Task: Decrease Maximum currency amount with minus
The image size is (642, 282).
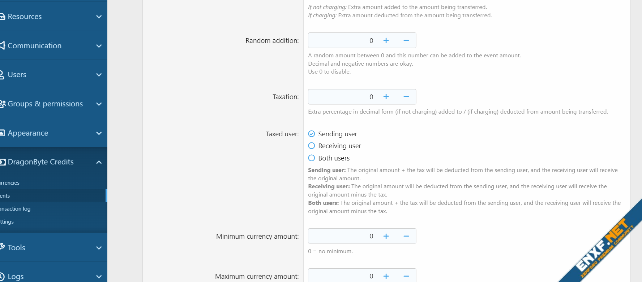Action: [406, 276]
